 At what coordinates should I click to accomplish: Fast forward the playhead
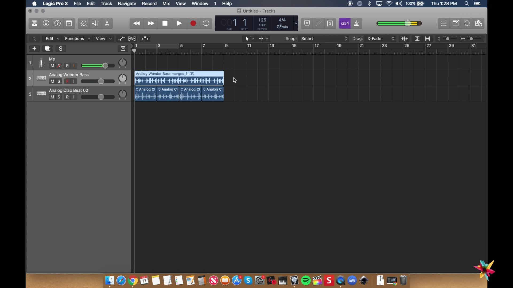click(151, 23)
